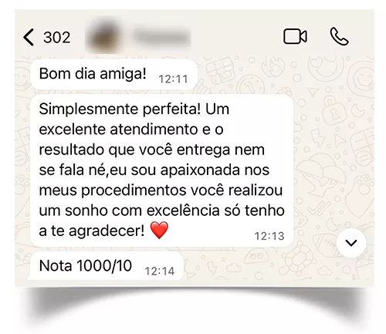
Task: Click the 'resultado que você entrega' line
Action: click(x=132, y=150)
